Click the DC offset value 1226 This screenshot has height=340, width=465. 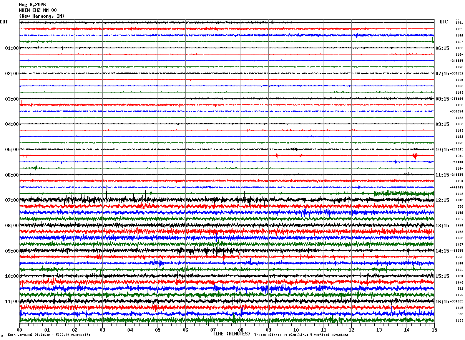click(x=459, y=257)
